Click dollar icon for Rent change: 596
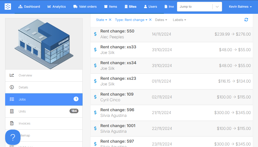 pos(95,112)
